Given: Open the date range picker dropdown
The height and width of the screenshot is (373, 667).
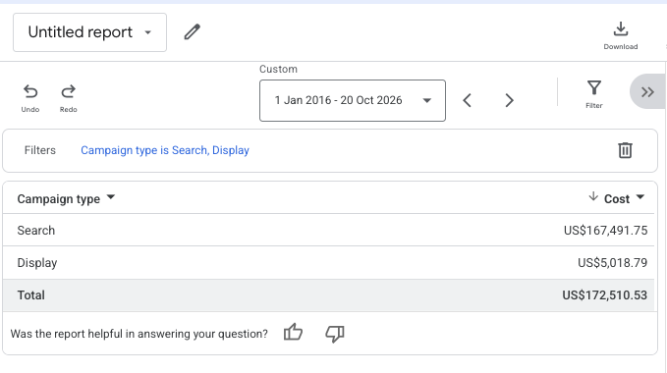Looking at the screenshot, I should pyautogui.click(x=353, y=100).
